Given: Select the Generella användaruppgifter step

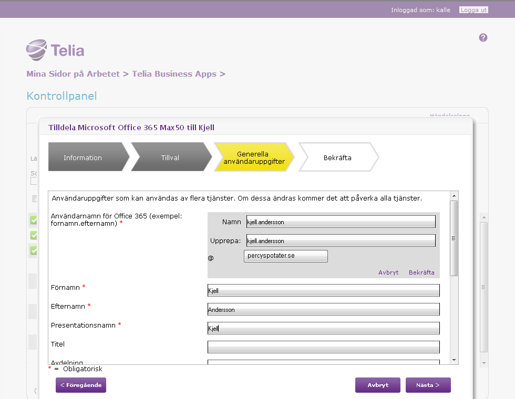Looking at the screenshot, I should click(253, 157).
